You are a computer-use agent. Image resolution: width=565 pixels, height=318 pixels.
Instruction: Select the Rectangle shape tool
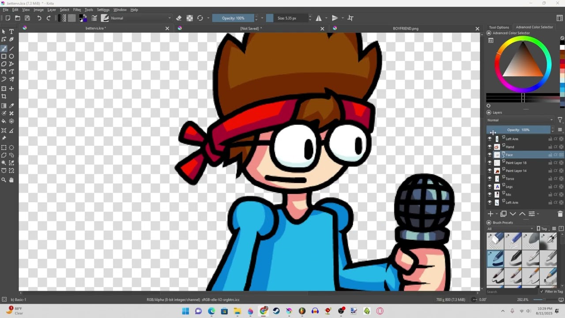pos(4,57)
